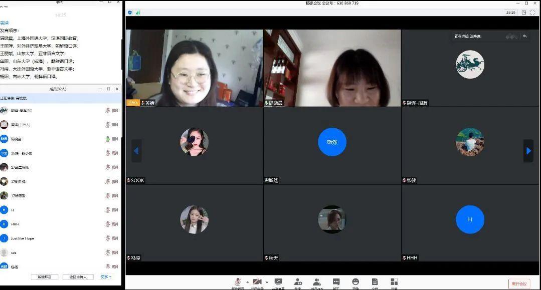Image resolution: width=541 pixels, height=290 pixels.
Task: Open the emoji reactions icon
Action: click(x=355, y=282)
